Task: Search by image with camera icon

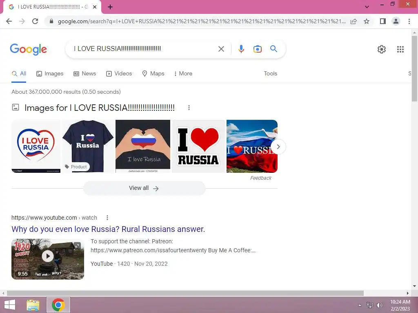Action: [257, 49]
